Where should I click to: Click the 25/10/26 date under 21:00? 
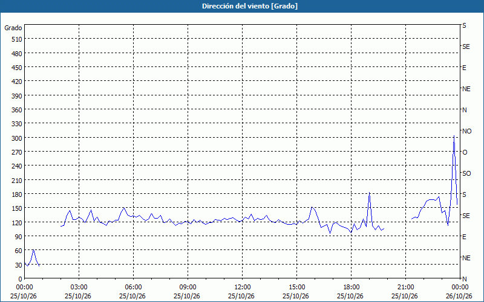(x=405, y=296)
